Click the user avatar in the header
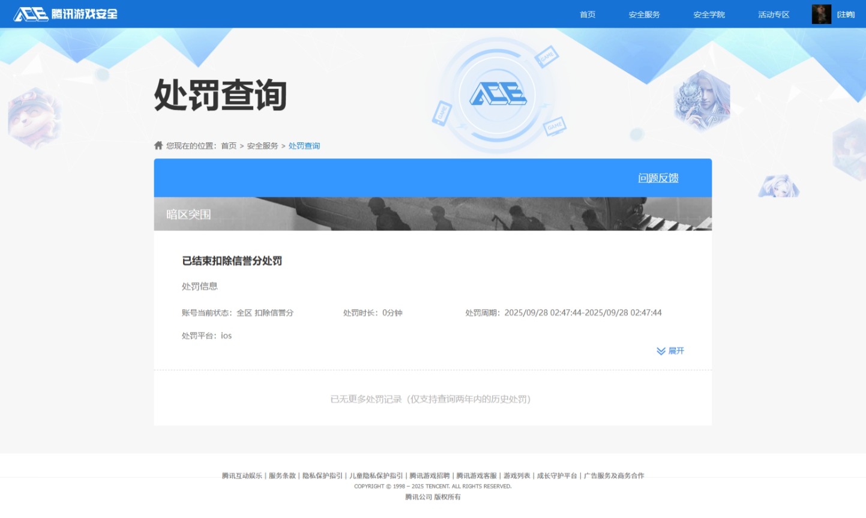The height and width of the screenshot is (518, 866). (x=821, y=14)
